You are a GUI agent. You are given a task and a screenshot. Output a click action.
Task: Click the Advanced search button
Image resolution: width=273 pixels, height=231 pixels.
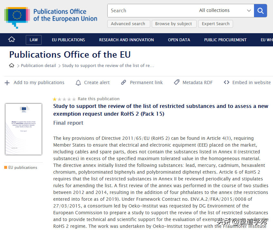pos(128,24)
